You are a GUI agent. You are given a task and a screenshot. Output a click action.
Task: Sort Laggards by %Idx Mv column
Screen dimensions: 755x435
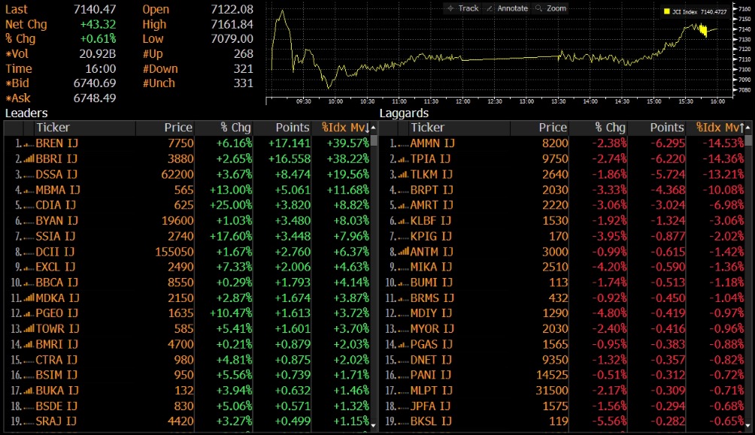click(720, 128)
